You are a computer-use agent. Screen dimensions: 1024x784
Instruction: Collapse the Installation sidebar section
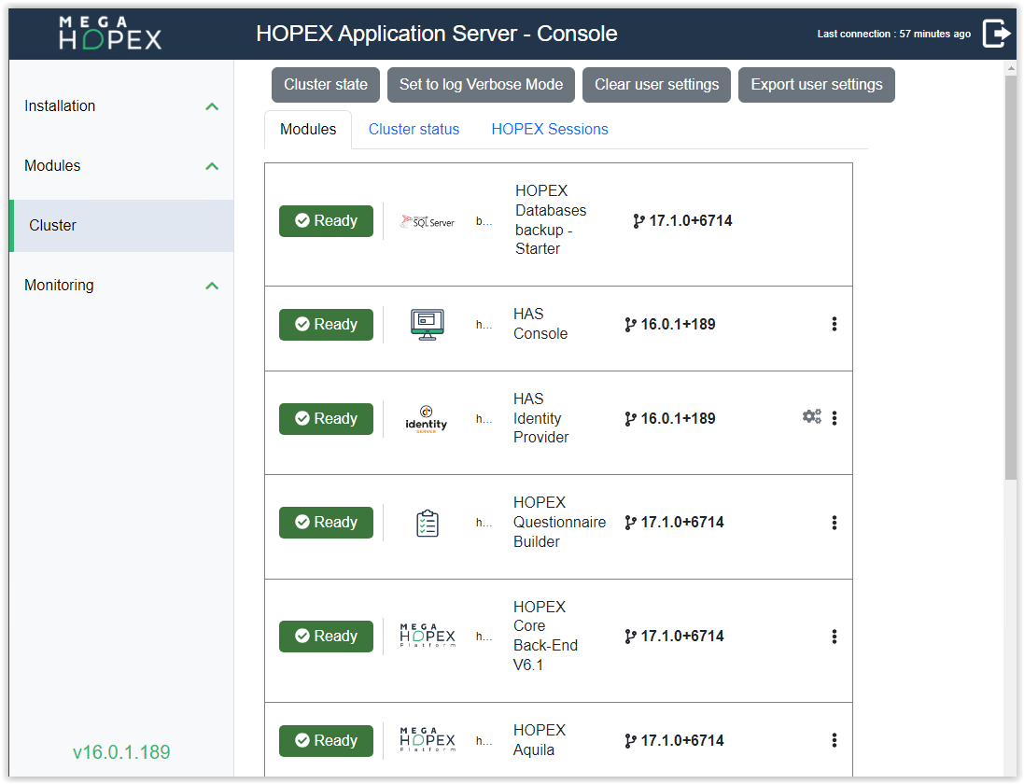pos(212,106)
